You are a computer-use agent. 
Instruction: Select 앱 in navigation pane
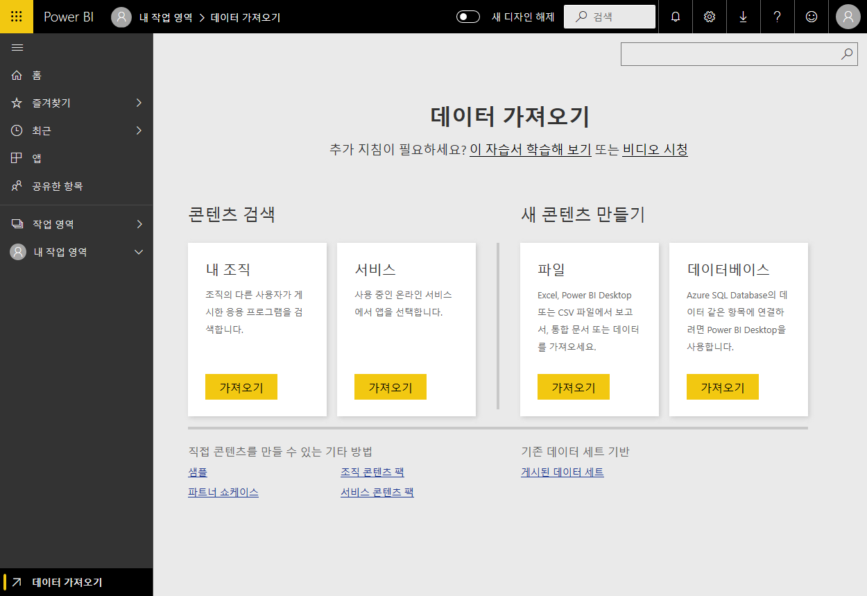tap(76, 158)
